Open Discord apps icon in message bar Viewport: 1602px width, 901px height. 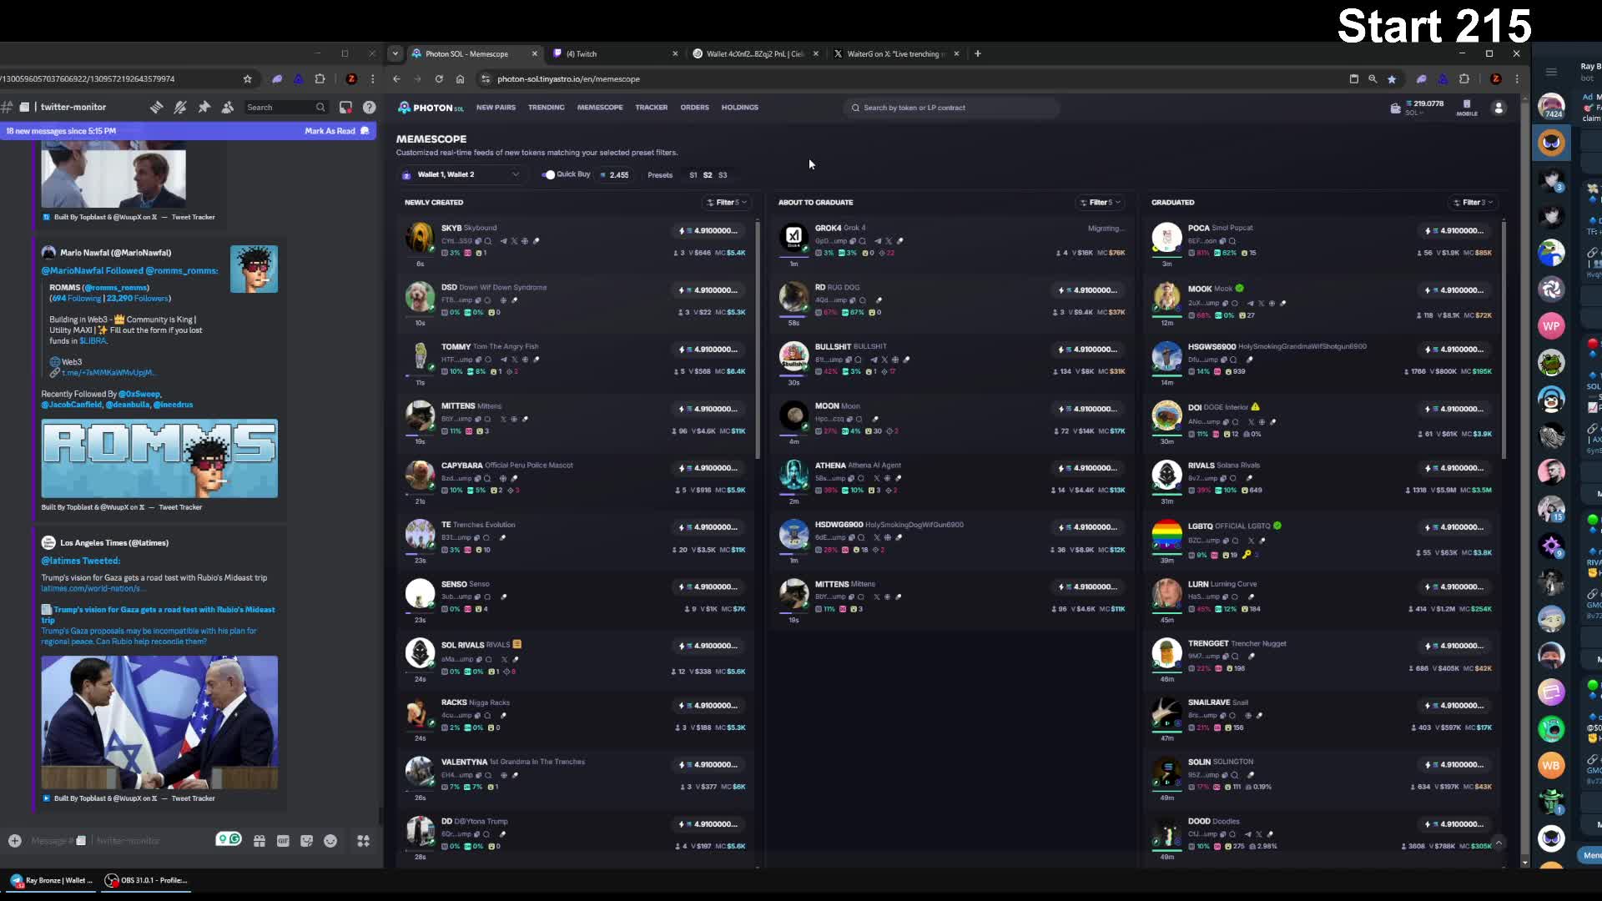point(363,841)
